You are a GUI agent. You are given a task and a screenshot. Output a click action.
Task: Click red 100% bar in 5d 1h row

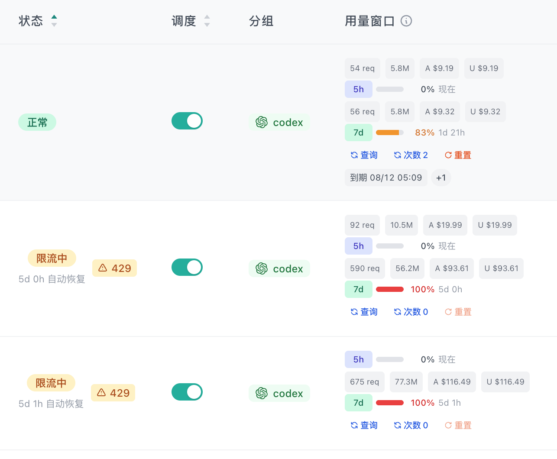pos(390,403)
